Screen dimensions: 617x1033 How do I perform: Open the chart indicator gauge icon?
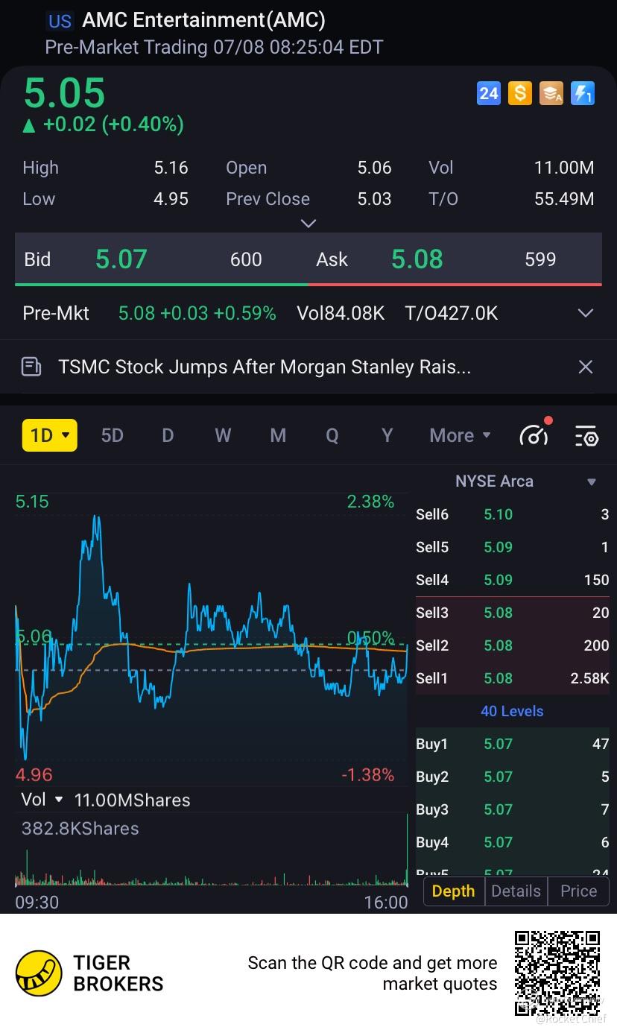(x=534, y=435)
